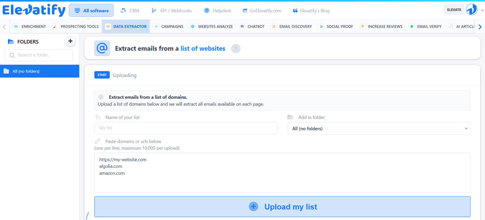Expand the account dropdown chevron
Screen dimensions: 485x220
point(482,10)
